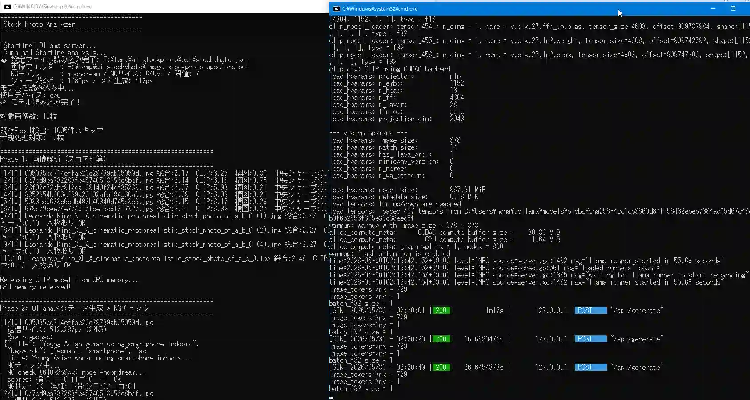The image size is (750, 400).
Task: Click the 'Raw response:' line
Action: click(30, 337)
